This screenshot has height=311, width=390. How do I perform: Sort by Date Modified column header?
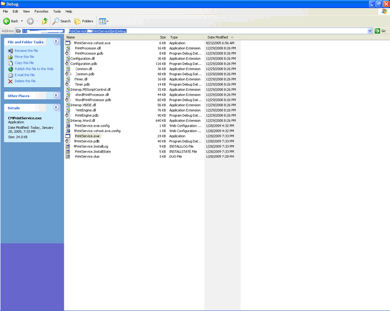click(x=222, y=38)
